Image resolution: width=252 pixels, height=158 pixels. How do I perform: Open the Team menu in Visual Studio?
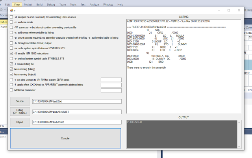63,4
